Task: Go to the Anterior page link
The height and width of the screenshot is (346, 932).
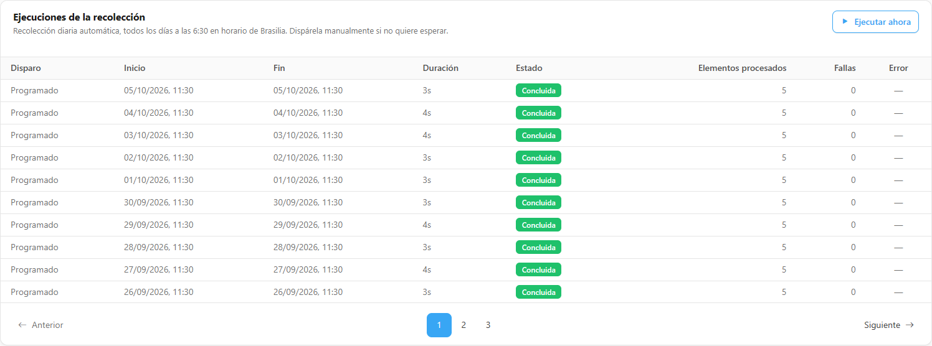Action: coord(40,325)
